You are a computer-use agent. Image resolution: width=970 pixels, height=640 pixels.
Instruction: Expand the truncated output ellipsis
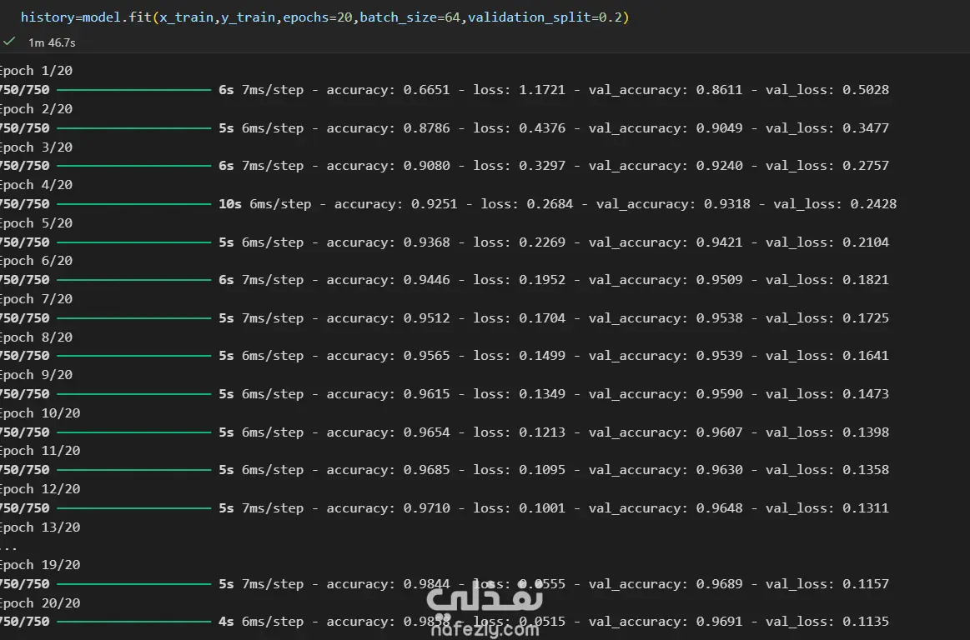(x=8, y=547)
